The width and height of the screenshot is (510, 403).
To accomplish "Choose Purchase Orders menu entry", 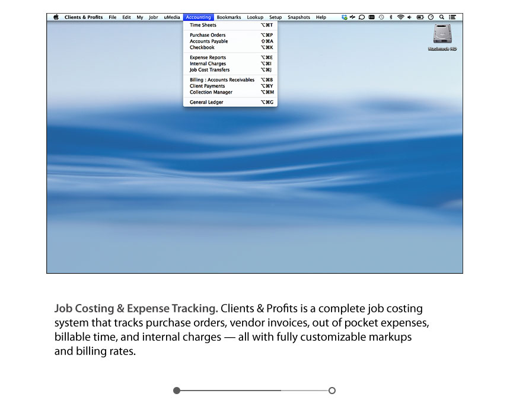I will tap(208, 35).
